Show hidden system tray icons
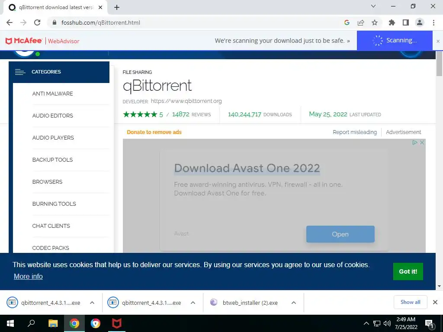The height and width of the screenshot is (332, 443). tap(366, 323)
